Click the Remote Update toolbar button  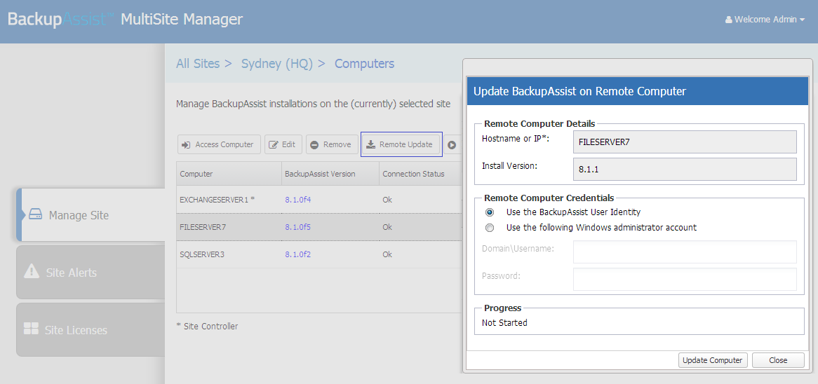(x=401, y=144)
